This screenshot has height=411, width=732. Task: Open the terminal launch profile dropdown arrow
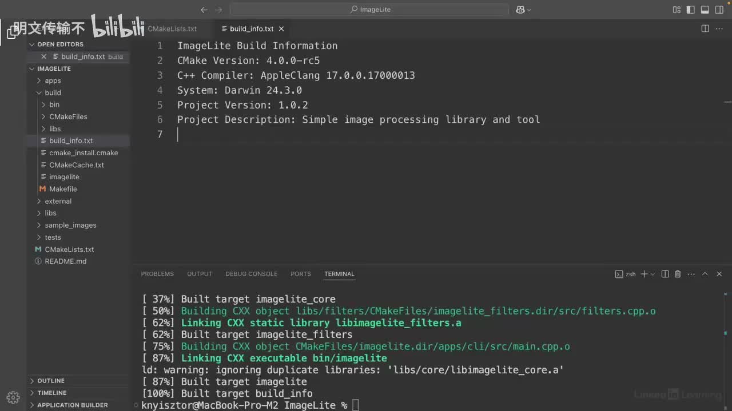coord(653,274)
